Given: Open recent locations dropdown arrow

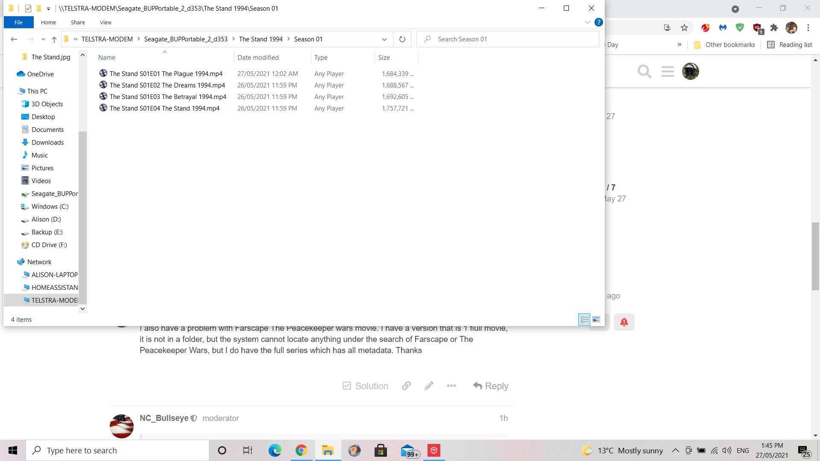Looking at the screenshot, I should (43, 39).
